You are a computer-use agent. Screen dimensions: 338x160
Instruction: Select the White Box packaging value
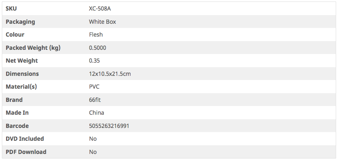102,22
